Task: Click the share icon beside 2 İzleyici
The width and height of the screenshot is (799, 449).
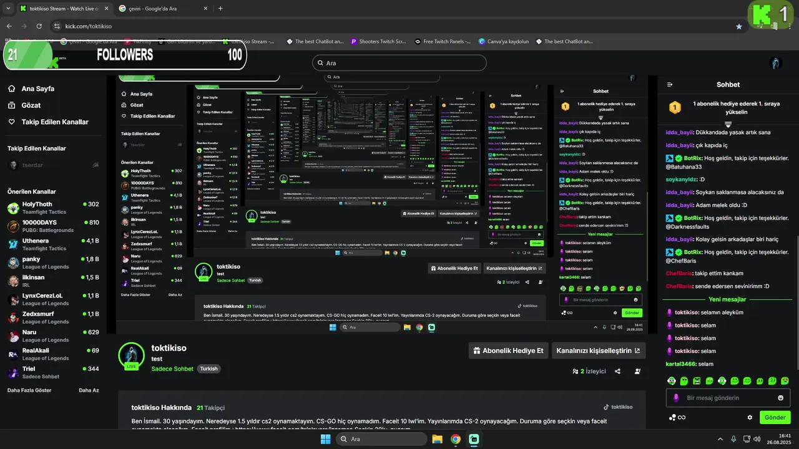Action: tap(617, 371)
